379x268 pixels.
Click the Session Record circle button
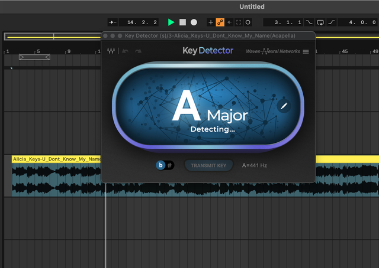point(248,22)
